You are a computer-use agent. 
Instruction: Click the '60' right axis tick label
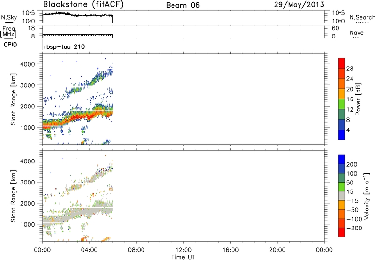[x=335, y=28]
